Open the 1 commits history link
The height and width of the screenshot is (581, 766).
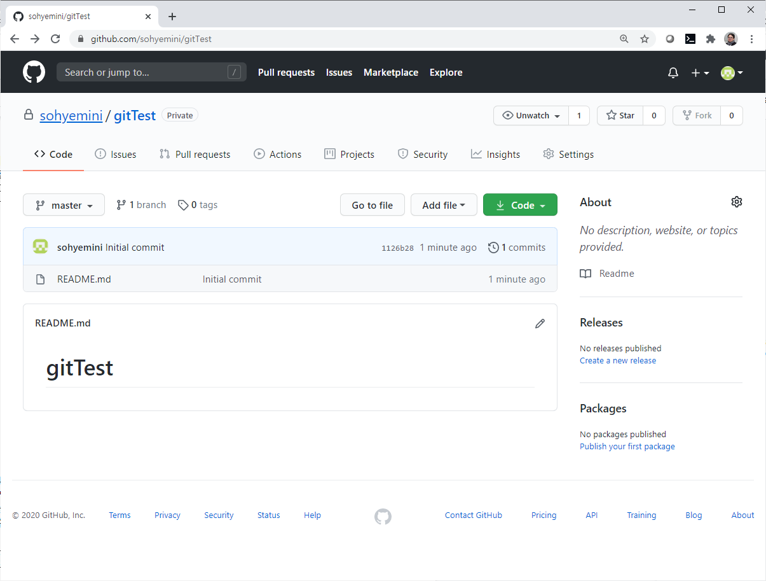pos(517,248)
